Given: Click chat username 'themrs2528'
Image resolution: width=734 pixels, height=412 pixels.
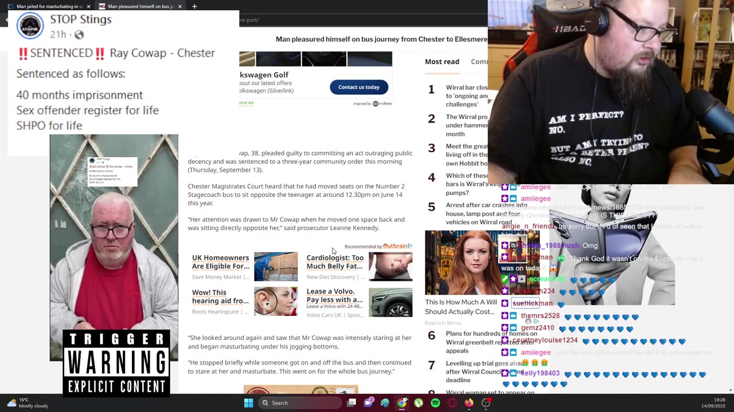Looking at the screenshot, I should tap(540, 316).
